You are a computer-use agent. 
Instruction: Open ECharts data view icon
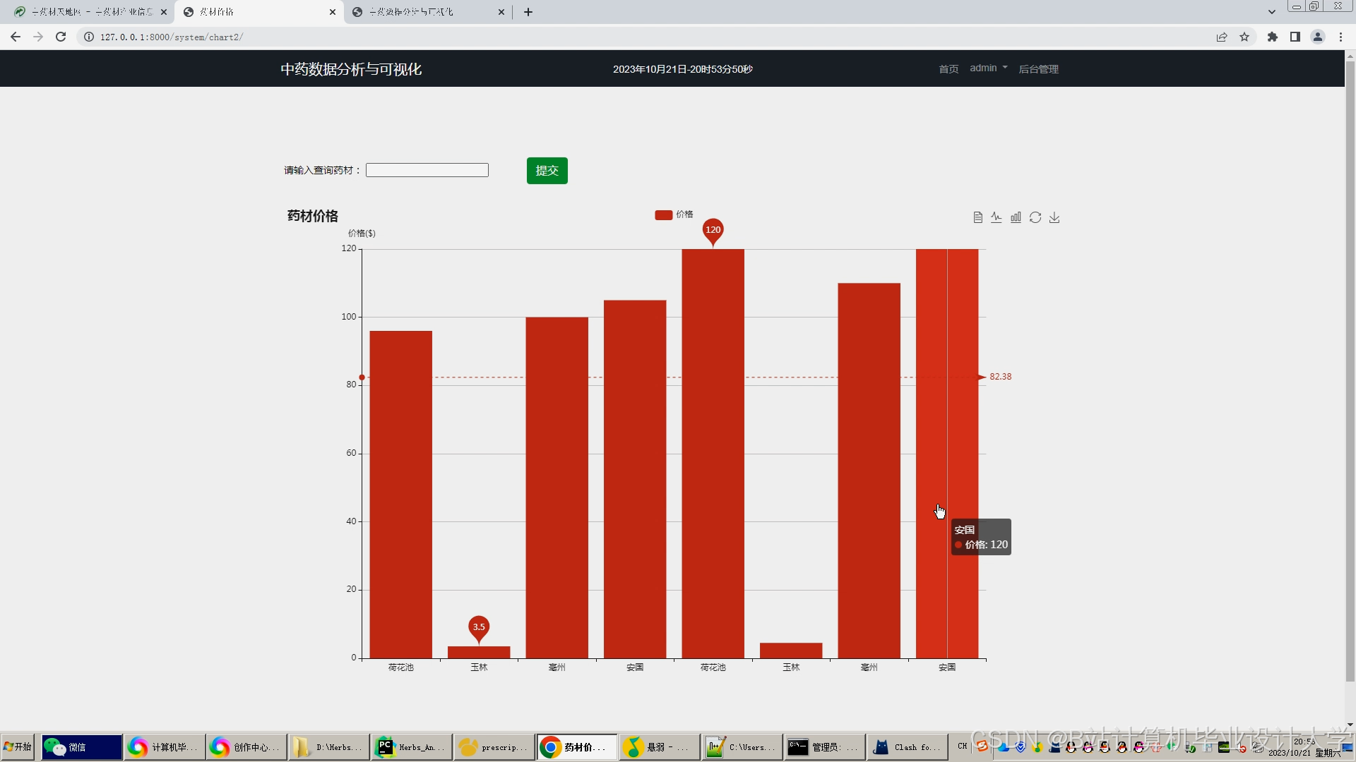[x=977, y=217]
